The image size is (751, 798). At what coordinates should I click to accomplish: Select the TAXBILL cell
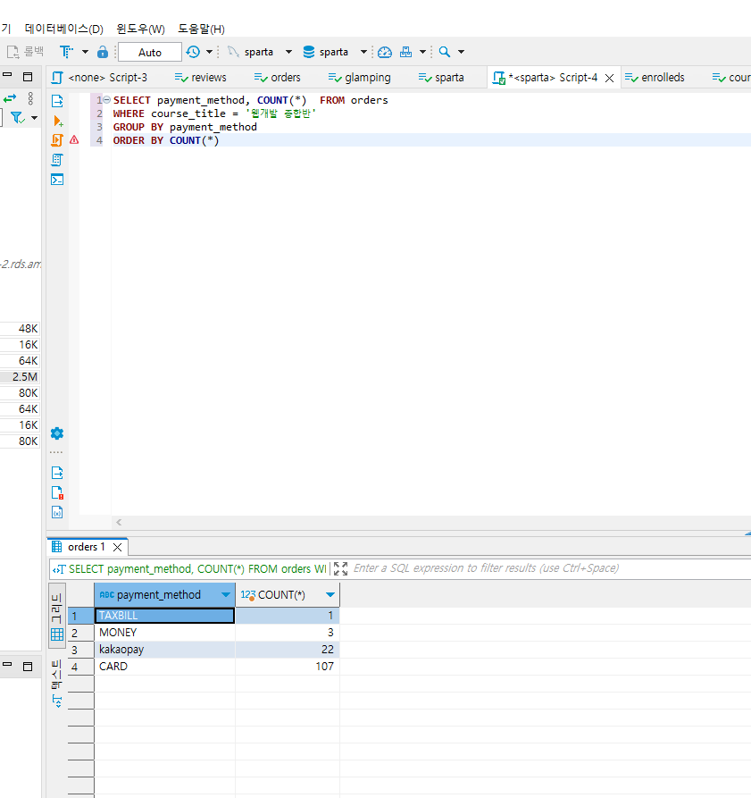pos(164,616)
